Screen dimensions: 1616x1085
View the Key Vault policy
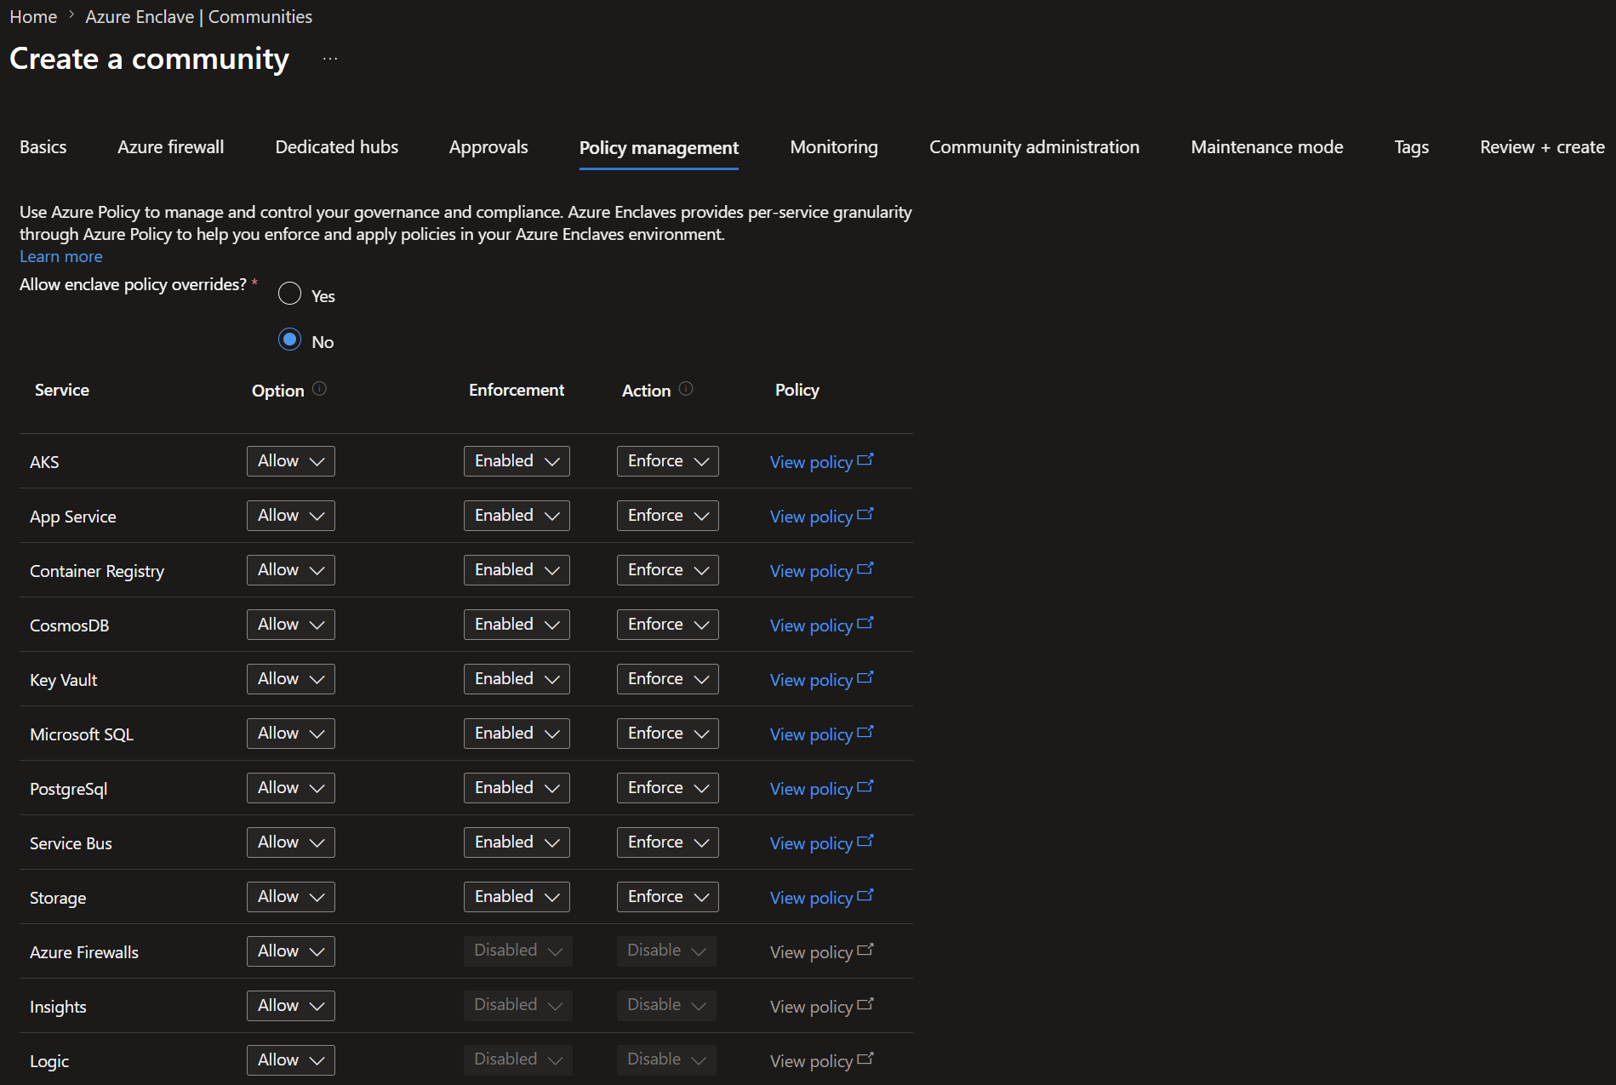tap(821, 679)
